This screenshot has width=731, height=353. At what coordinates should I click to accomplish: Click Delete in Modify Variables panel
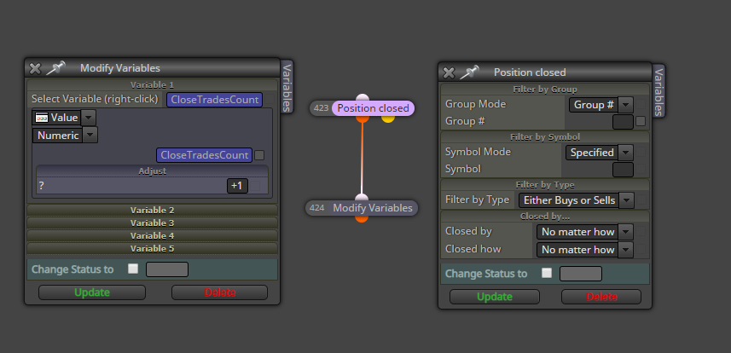coord(219,292)
